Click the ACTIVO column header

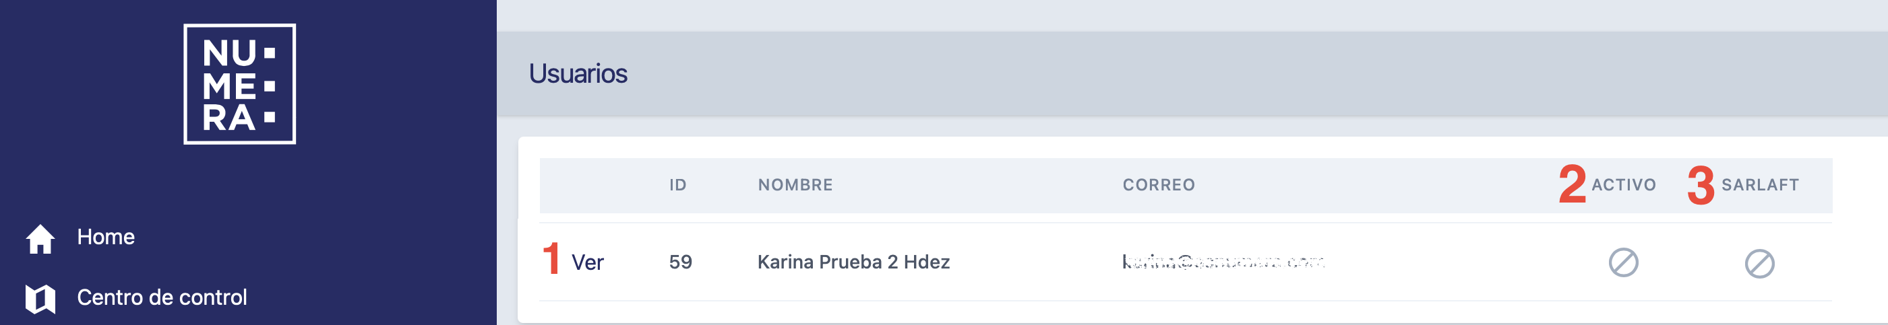click(1623, 185)
